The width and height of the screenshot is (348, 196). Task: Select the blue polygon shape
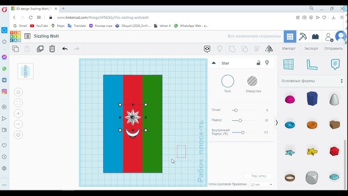pos(312,98)
